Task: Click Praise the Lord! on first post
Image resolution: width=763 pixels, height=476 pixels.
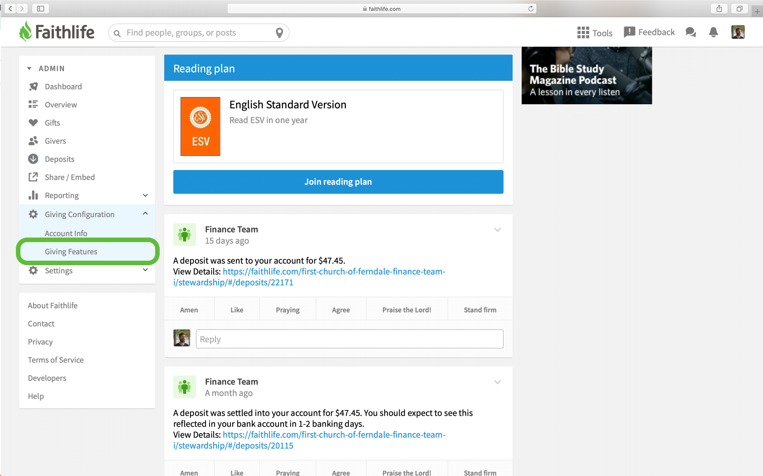Action: (407, 310)
